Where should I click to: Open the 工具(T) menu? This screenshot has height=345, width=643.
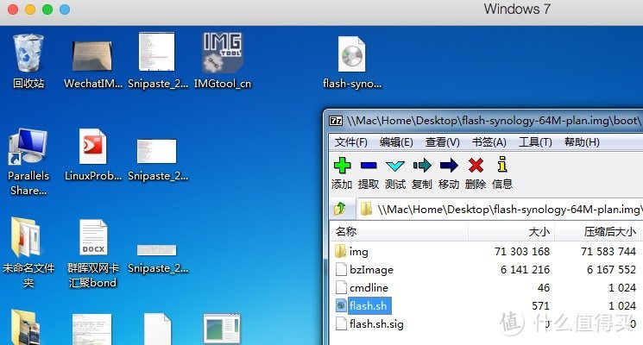[x=535, y=142]
